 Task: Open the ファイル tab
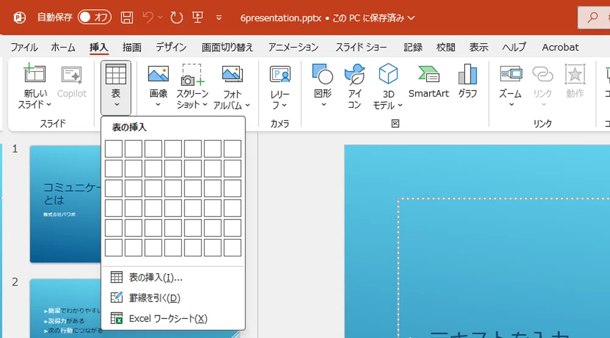coord(24,47)
